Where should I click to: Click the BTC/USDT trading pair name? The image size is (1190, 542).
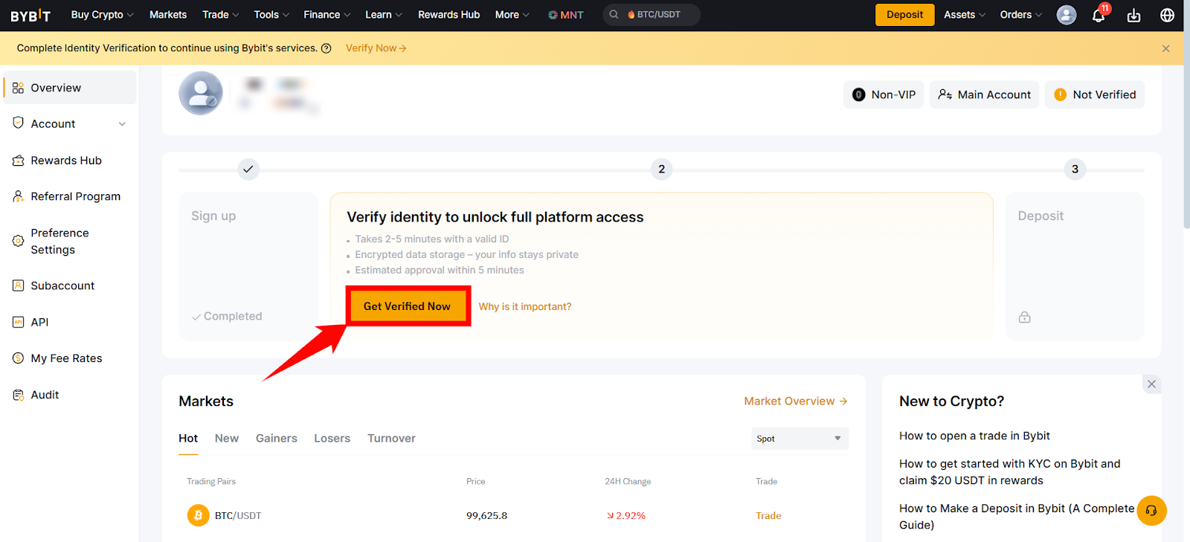click(x=238, y=515)
